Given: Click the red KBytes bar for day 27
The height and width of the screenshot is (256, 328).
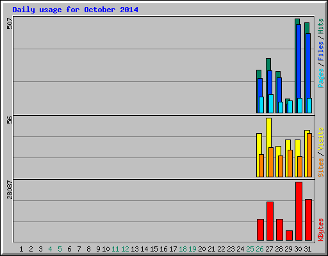Looking at the screenshot, I should 270,221.
